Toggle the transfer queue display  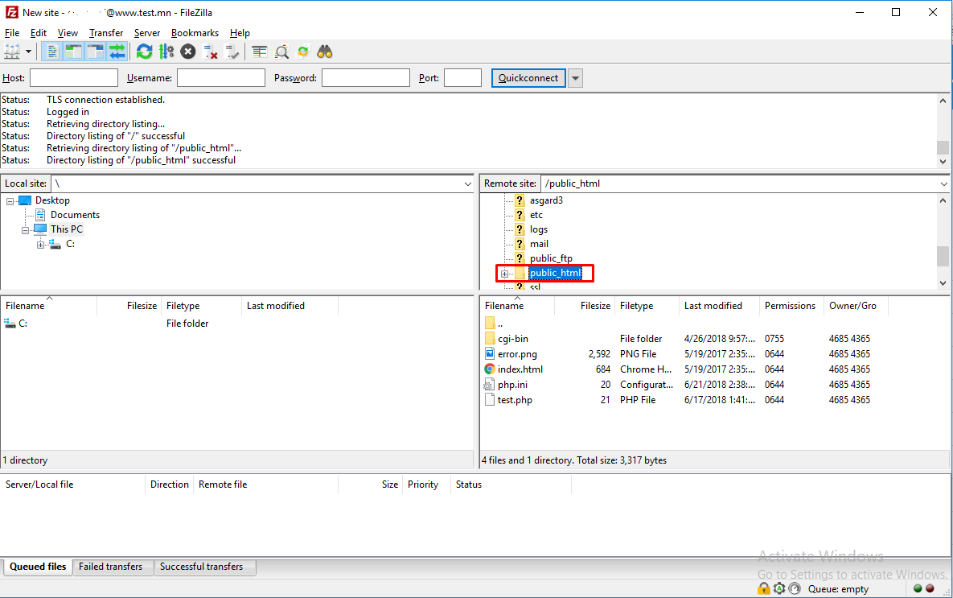click(117, 52)
